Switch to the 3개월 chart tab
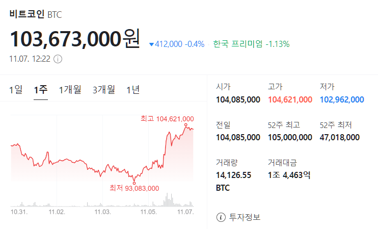This screenshot has width=378, height=229. pos(104,90)
